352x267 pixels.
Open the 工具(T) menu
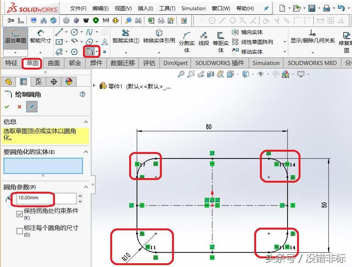(x=167, y=8)
